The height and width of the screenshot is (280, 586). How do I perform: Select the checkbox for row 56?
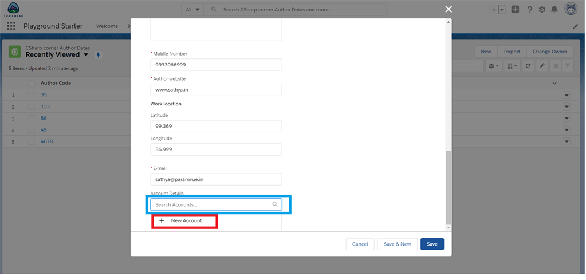pyautogui.click(x=32, y=119)
